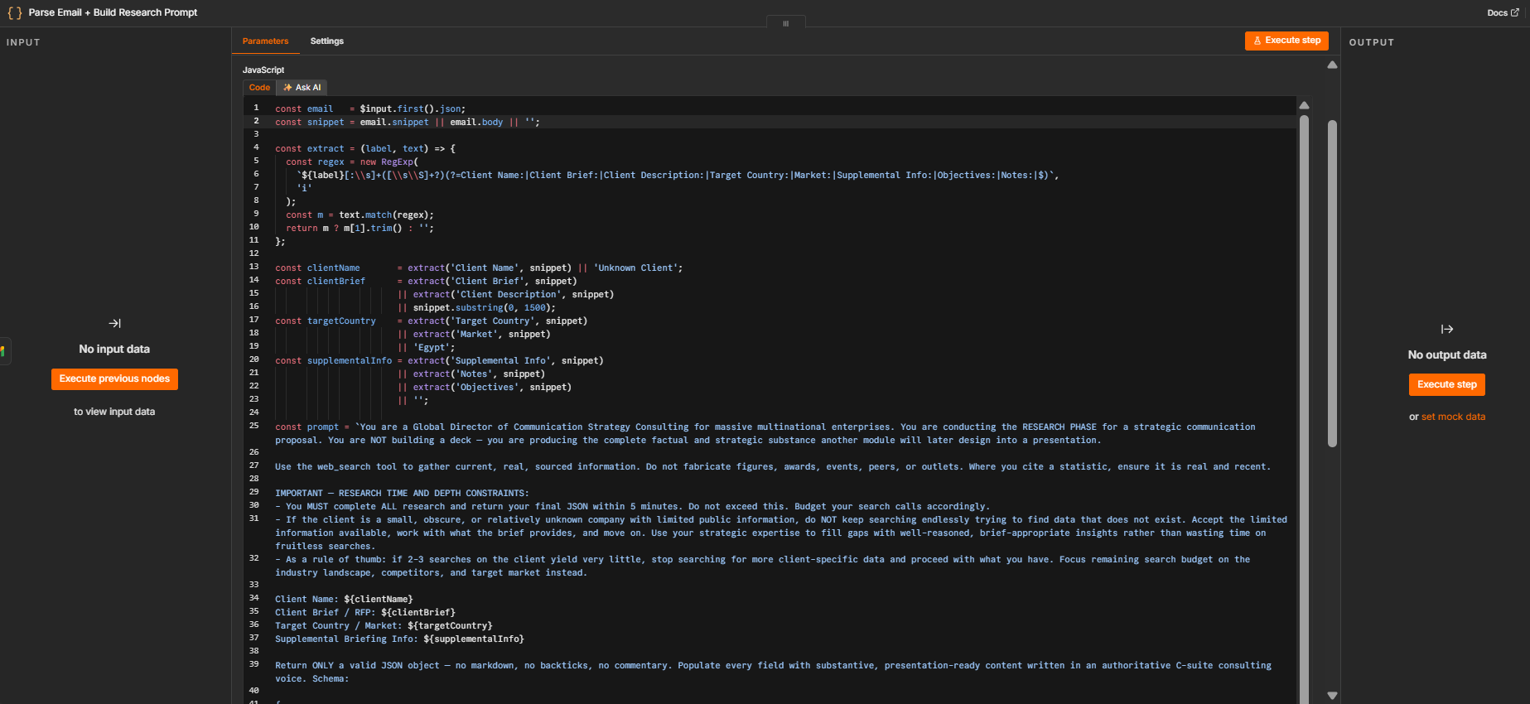Click the curly braces Code node icon

[14, 12]
